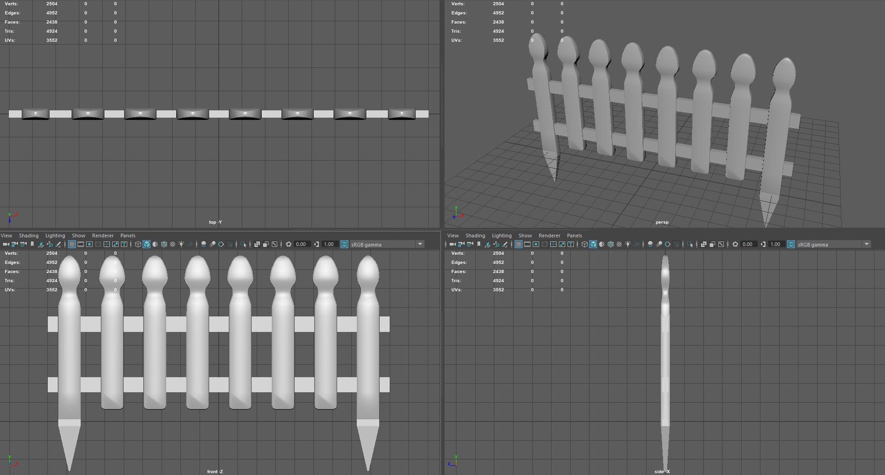Click exposure value field 0.00 in side panel

click(x=749, y=244)
